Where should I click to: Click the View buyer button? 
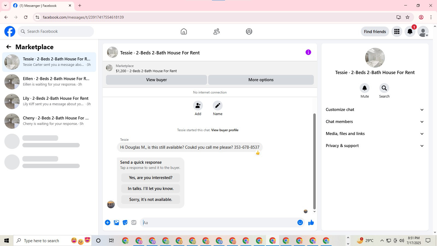pyautogui.click(x=157, y=80)
